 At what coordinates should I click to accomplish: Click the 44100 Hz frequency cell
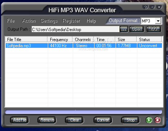pos(60,46)
